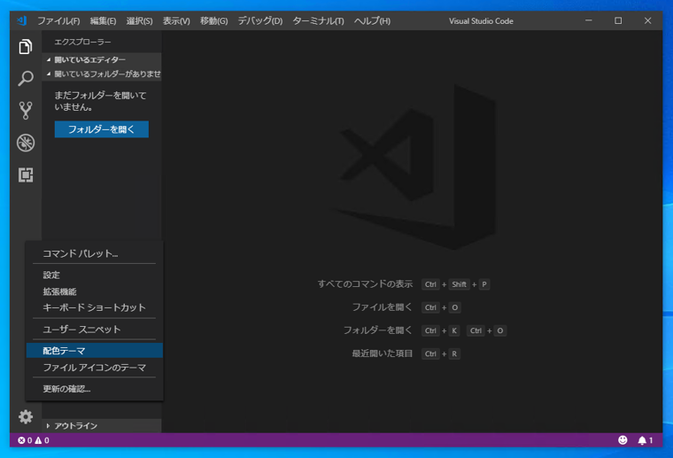Click the エクスプローラー panel title
The width and height of the screenshot is (673, 458).
pyautogui.click(x=82, y=42)
